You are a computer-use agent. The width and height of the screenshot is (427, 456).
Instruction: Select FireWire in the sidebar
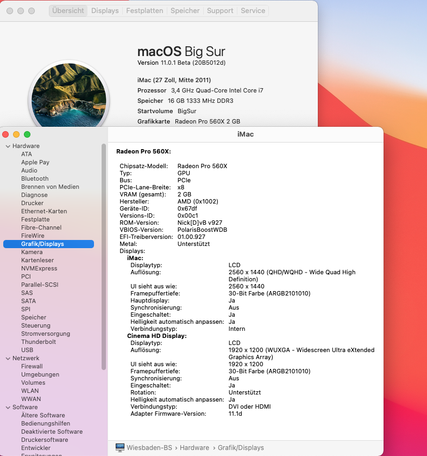33,236
